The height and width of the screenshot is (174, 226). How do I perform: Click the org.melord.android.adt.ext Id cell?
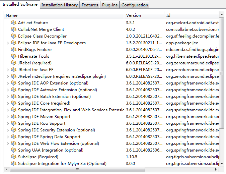point(192,23)
